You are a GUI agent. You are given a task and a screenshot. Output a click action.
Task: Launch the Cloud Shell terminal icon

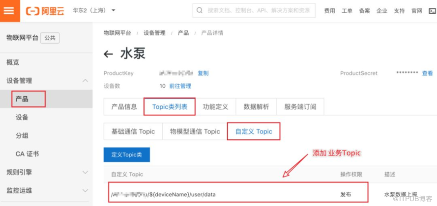point(432,11)
